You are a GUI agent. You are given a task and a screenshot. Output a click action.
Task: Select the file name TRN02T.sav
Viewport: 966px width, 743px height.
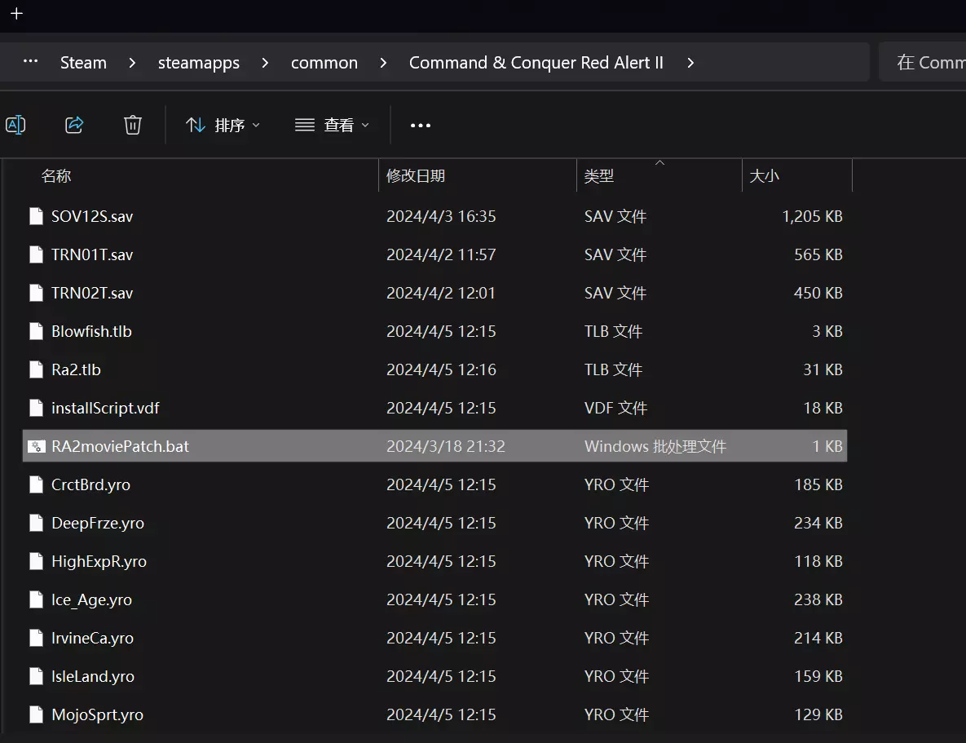point(92,293)
